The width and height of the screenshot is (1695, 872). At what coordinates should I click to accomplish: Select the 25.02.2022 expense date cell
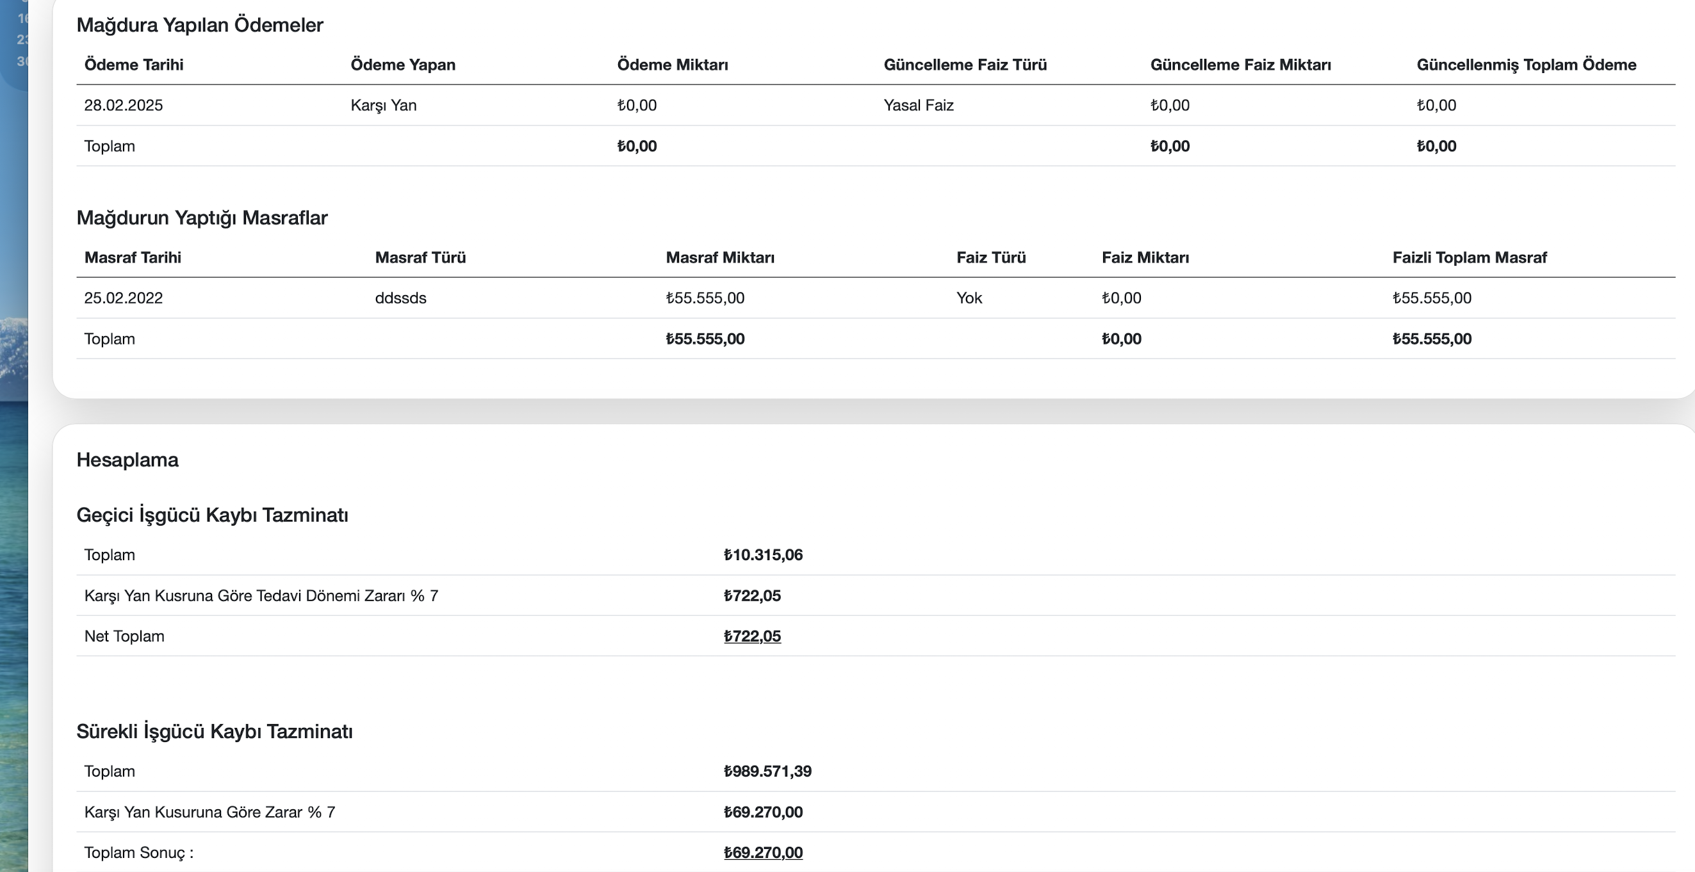coord(123,298)
